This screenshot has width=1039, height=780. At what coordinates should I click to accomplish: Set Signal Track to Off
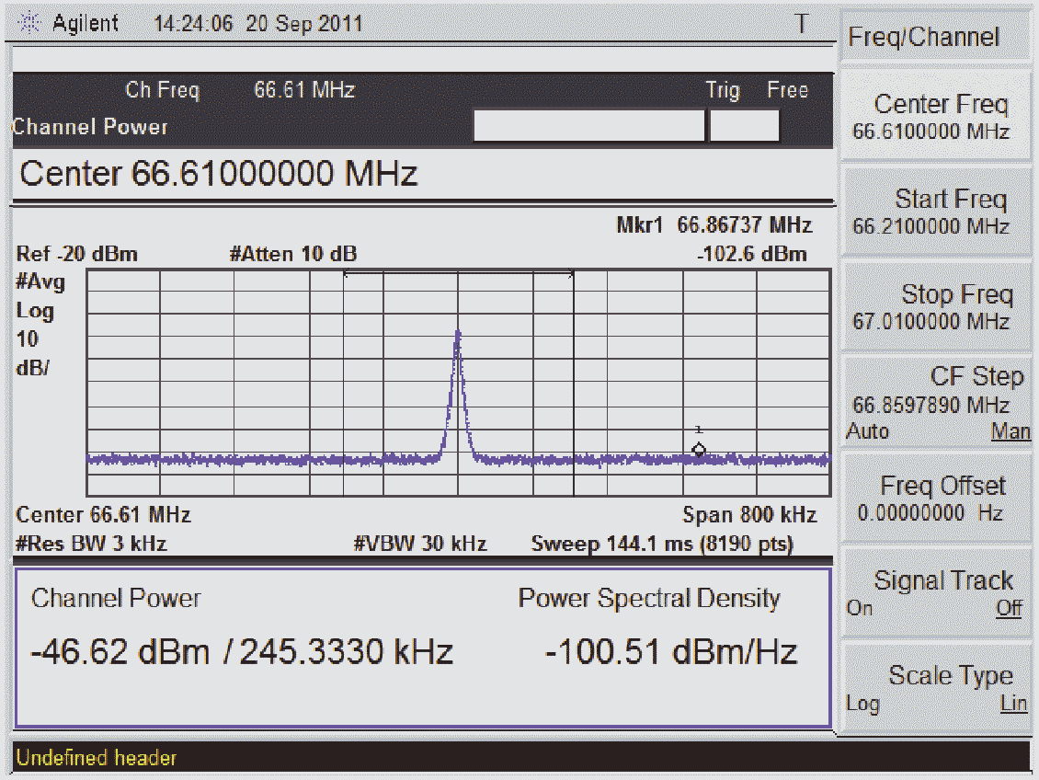click(1010, 608)
